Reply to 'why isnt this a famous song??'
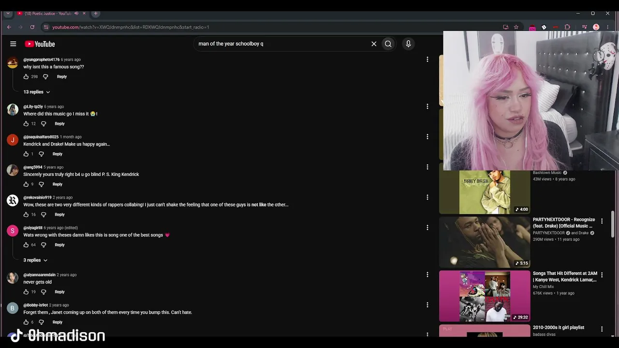Image resolution: width=619 pixels, height=348 pixels. click(x=62, y=76)
